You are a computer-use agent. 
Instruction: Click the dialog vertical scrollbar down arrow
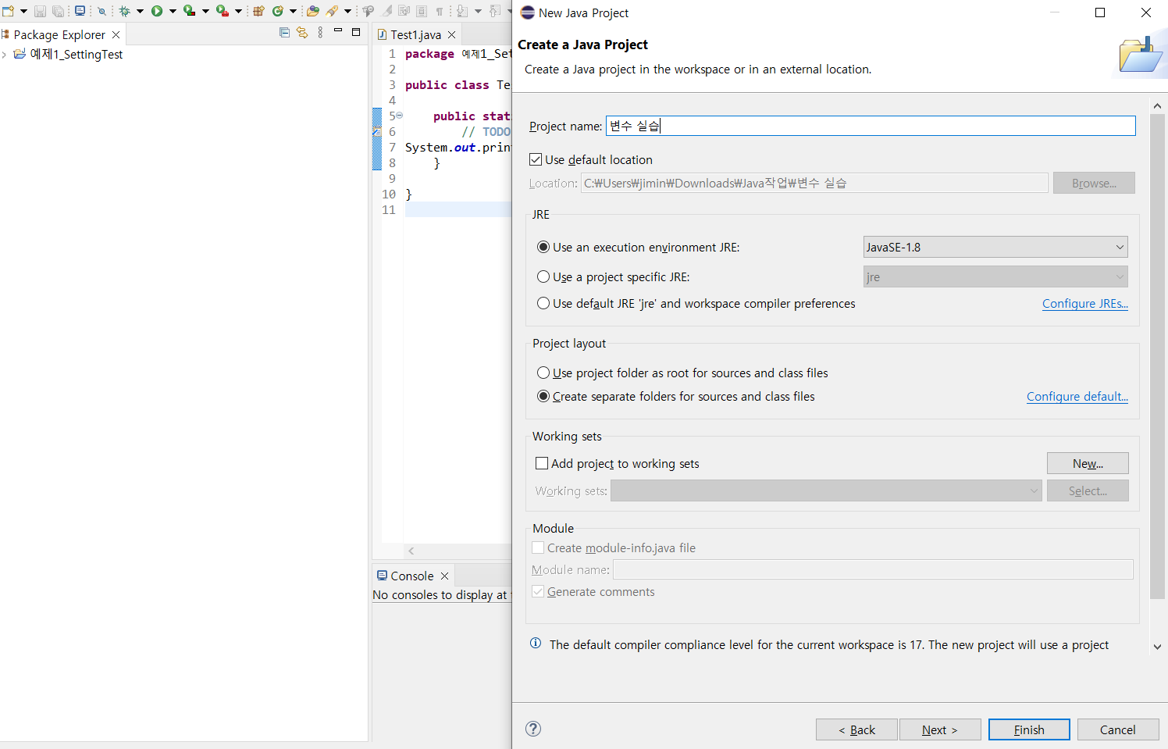coord(1157,647)
